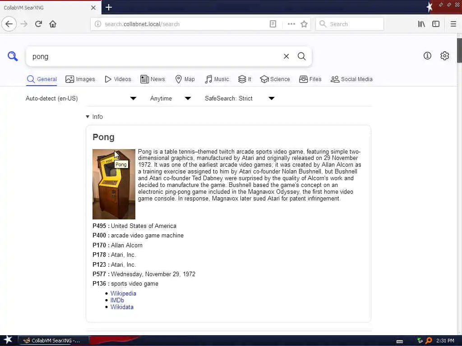This screenshot has height=346, width=462.
Task: Switch to the Map category
Action: [x=185, y=79]
